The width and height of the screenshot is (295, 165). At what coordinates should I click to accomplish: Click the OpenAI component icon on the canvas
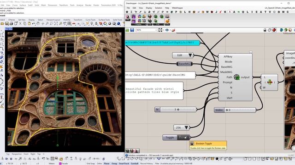[x=236, y=77]
